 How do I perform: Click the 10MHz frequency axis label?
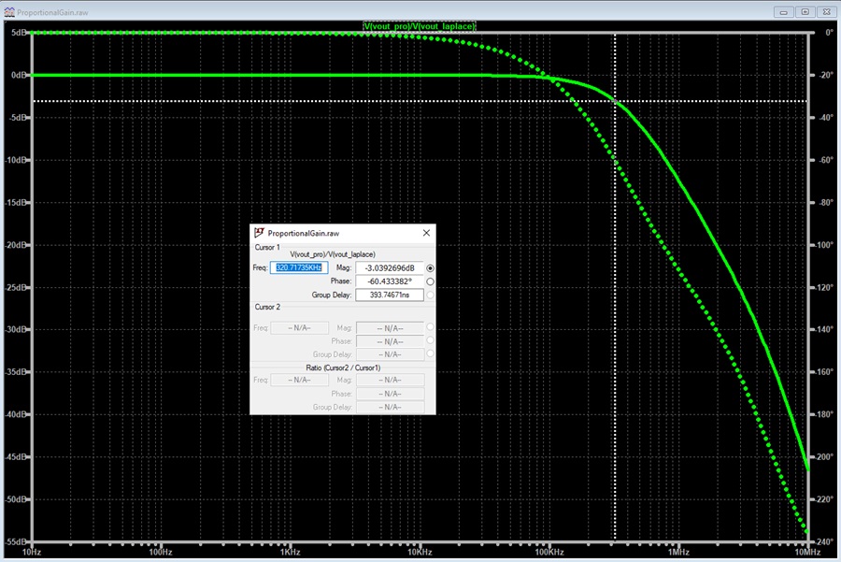807,552
